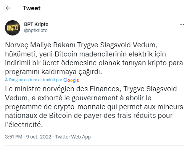The height and width of the screenshot is (148, 190).
Task: Go back using the left arrow icon
Action: pyautogui.click(x=8, y=8)
